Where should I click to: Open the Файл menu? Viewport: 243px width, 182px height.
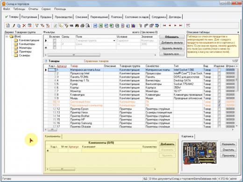7,9
